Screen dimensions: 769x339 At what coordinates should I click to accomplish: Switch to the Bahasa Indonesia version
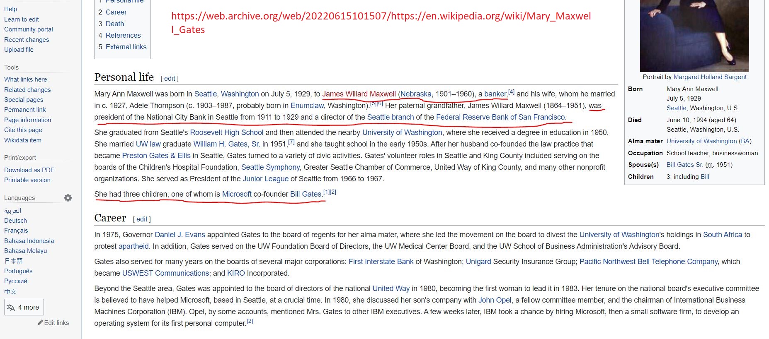[29, 241]
